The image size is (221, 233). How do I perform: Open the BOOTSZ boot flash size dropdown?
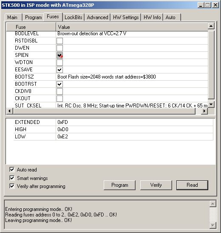coord(132,77)
